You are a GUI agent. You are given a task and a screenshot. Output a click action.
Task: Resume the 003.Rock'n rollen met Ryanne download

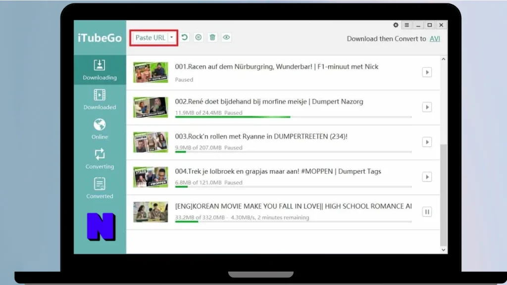427,142
